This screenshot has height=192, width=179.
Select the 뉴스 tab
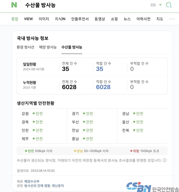tap(127, 19)
